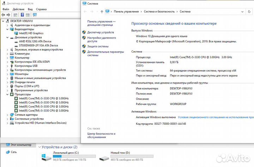This screenshot has width=254, height=167.
Task: Expand Звуковые, игровые и видеоустройства node
Action: point(7,50)
